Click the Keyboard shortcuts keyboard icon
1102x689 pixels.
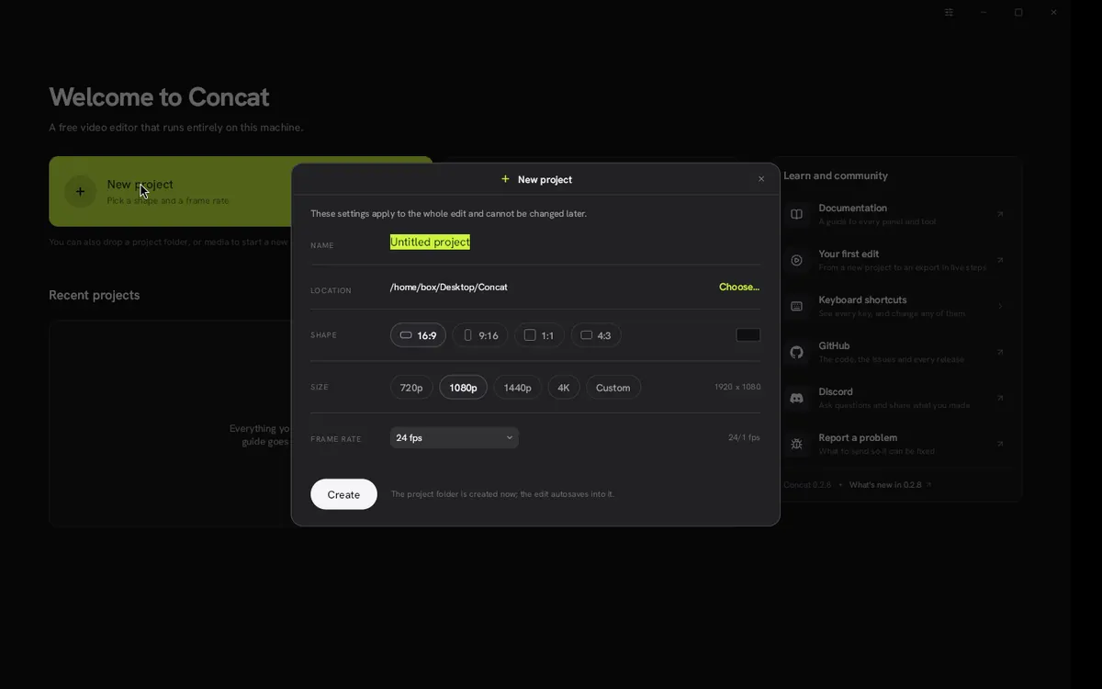click(796, 306)
